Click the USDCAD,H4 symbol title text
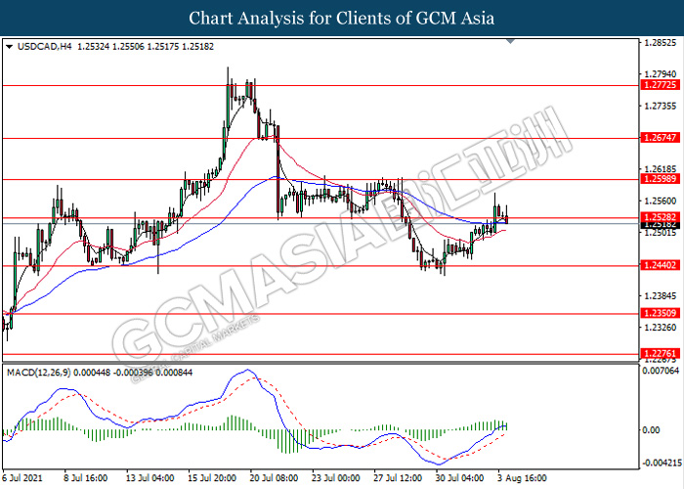 (44, 47)
